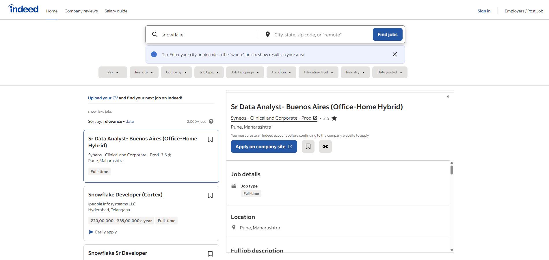Screen dimensions: 549x260
Task: Copy the job link using the chain icon
Action: point(325,146)
